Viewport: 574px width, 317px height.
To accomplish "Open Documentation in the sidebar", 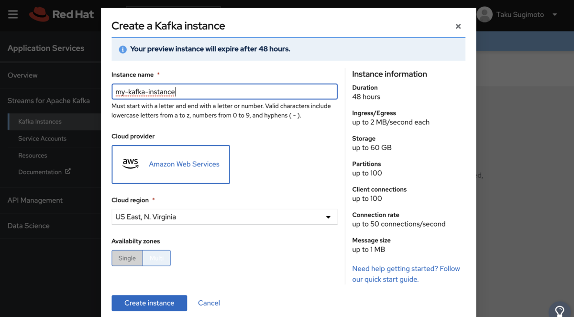I will coord(40,172).
